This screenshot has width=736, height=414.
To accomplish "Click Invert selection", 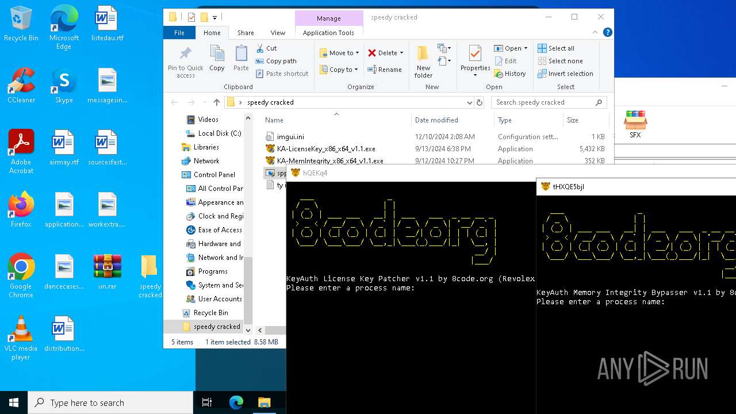I will (565, 74).
